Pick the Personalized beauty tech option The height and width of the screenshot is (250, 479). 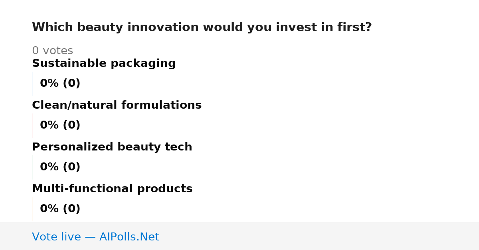click(112, 147)
